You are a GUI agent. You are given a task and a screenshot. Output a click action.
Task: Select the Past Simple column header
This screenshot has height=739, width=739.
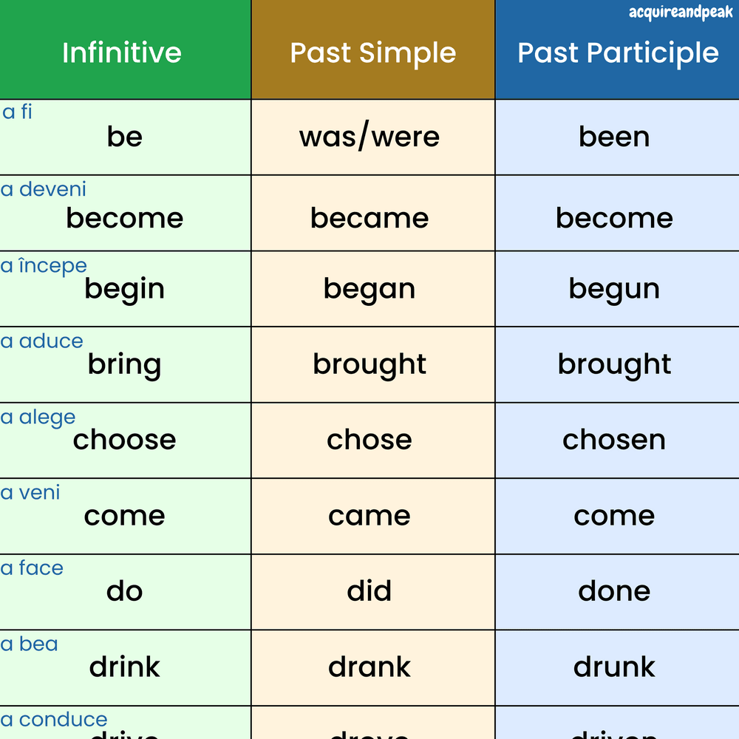(x=372, y=52)
